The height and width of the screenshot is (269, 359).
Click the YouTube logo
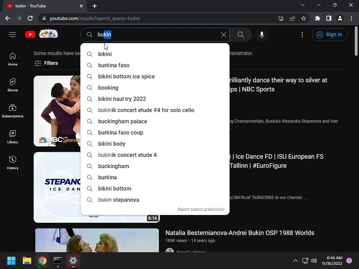[30, 35]
